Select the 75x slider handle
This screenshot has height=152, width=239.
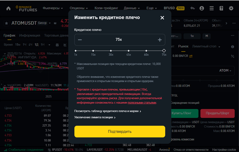(164, 50)
